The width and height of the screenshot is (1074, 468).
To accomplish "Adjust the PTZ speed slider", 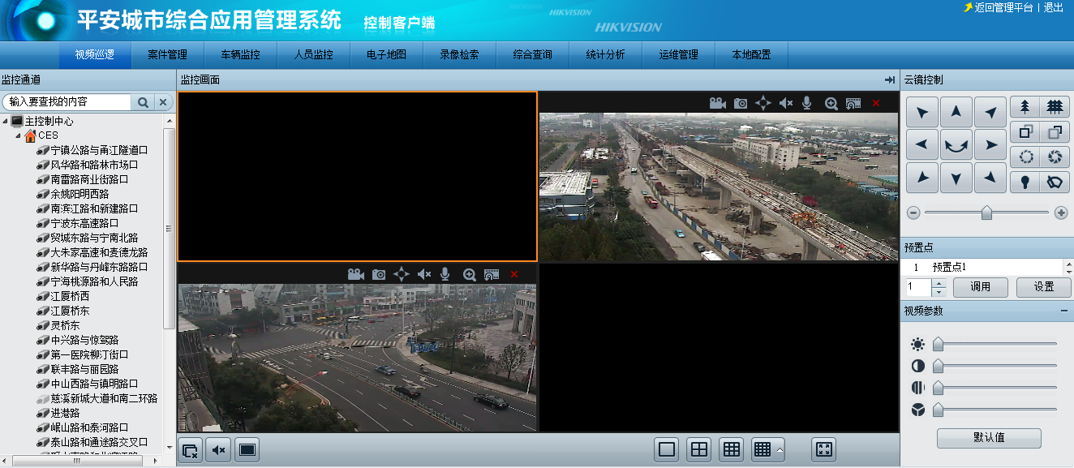I will point(986,213).
